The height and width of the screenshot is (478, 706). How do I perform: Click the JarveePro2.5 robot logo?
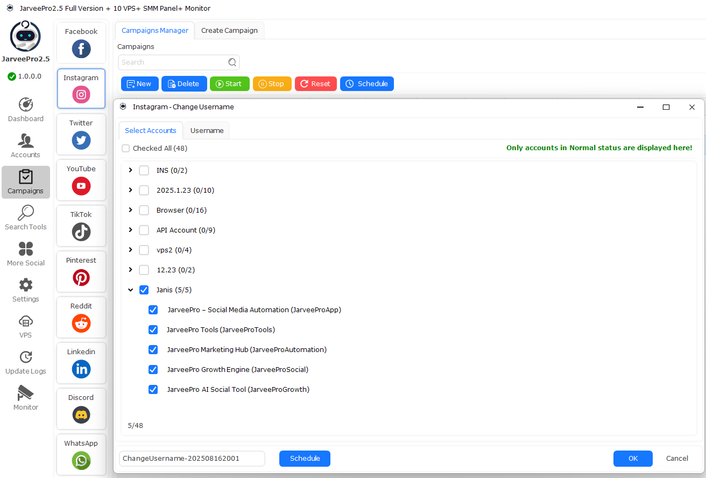[x=26, y=37]
